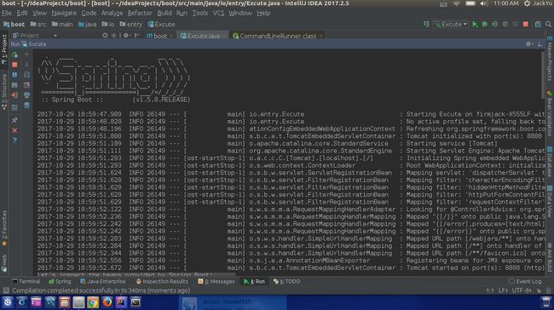Click Scroll from Source target icon
This screenshot has width=554, height=310.
pyautogui.click(x=105, y=36)
